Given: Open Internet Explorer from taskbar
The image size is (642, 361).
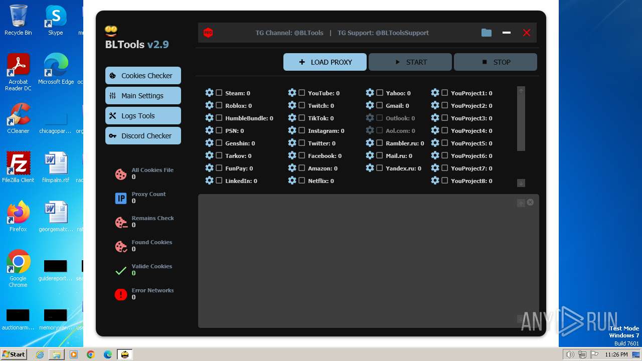Looking at the screenshot, I should point(40,354).
